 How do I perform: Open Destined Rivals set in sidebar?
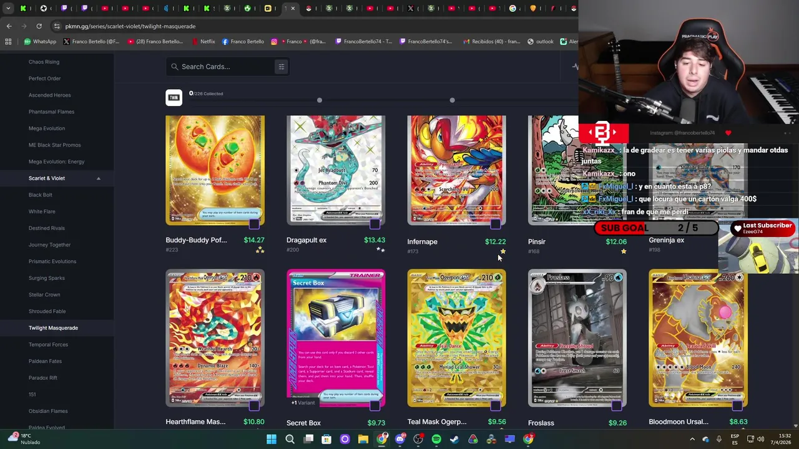(46, 228)
